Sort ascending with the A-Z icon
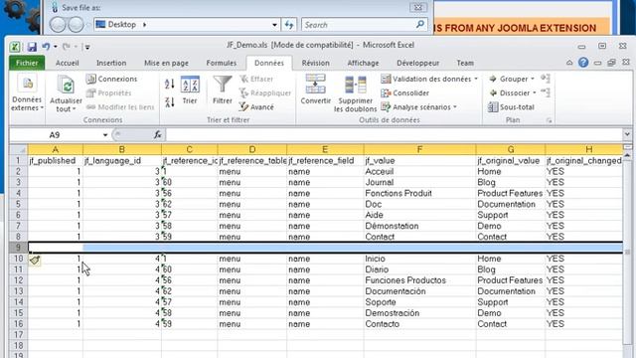Screen dimensions: 636x358 (x=170, y=84)
